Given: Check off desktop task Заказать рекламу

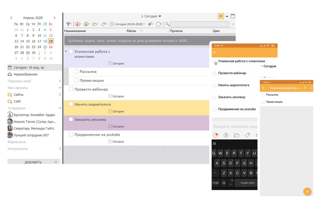Looking at the screenshot, I should pyautogui.click(x=71, y=119).
